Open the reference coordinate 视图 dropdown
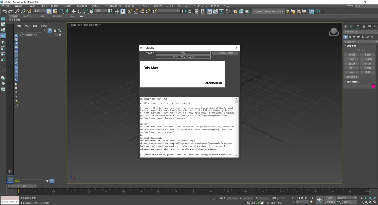This screenshot has width=378, height=205. [x=101, y=11]
